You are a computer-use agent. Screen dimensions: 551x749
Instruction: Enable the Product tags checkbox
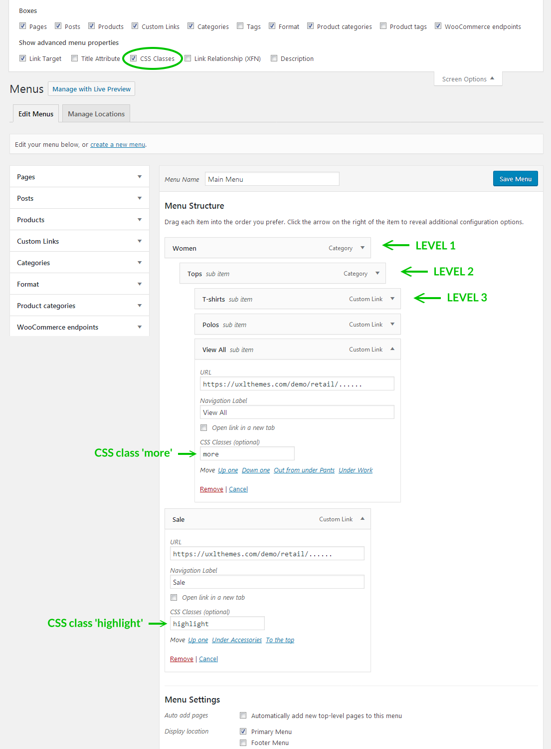tap(383, 26)
